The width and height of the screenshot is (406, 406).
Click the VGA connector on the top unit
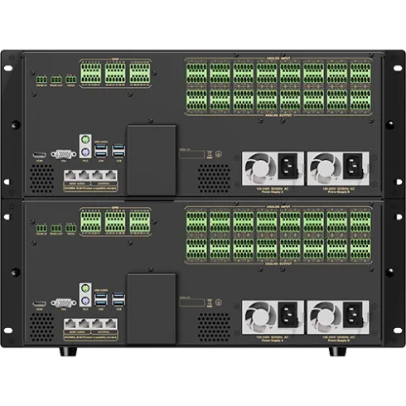pyautogui.click(x=64, y=154)
